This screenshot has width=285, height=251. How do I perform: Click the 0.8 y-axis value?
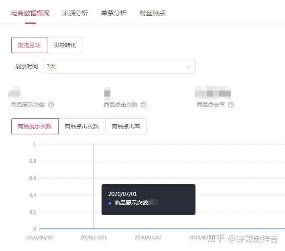tap(33, 161)
